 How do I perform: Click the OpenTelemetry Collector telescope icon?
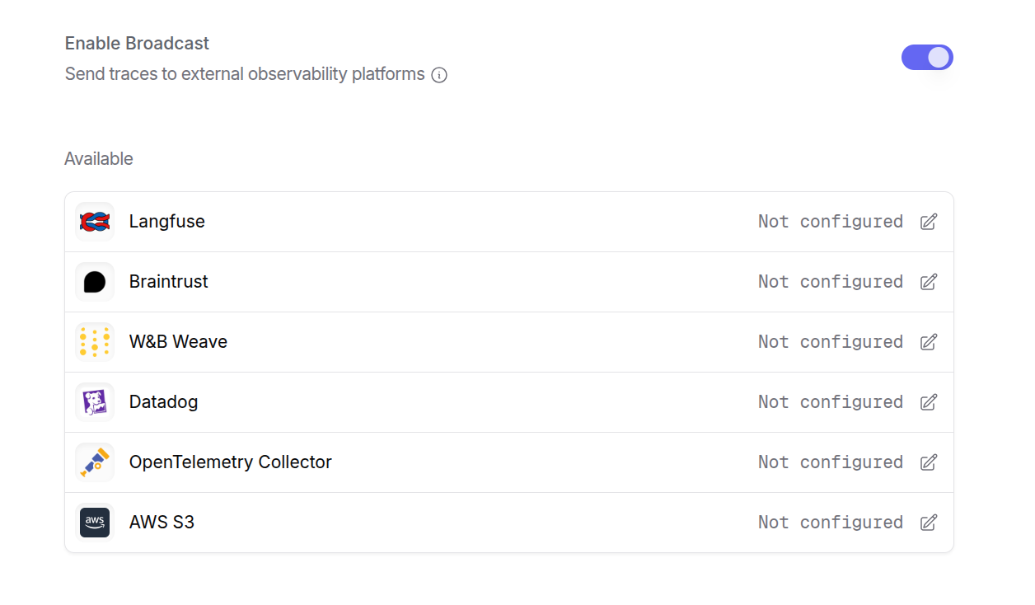[95, 462]
